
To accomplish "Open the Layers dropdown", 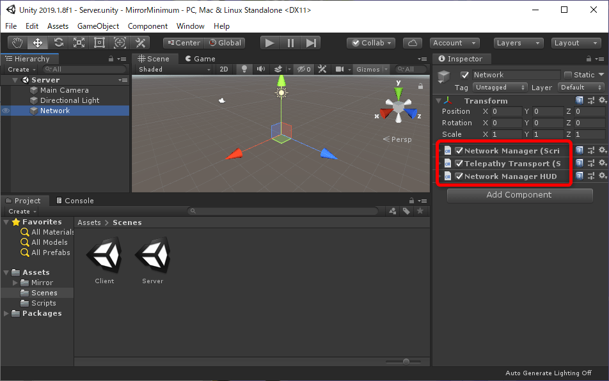I will point(518,43).
